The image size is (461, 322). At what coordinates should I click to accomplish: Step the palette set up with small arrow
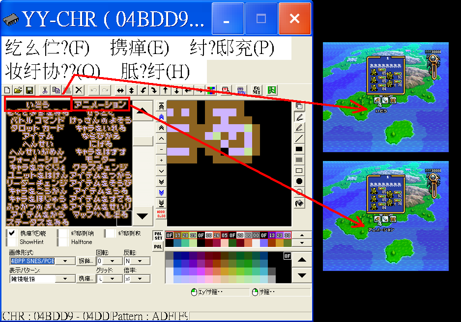pos(302,235)
